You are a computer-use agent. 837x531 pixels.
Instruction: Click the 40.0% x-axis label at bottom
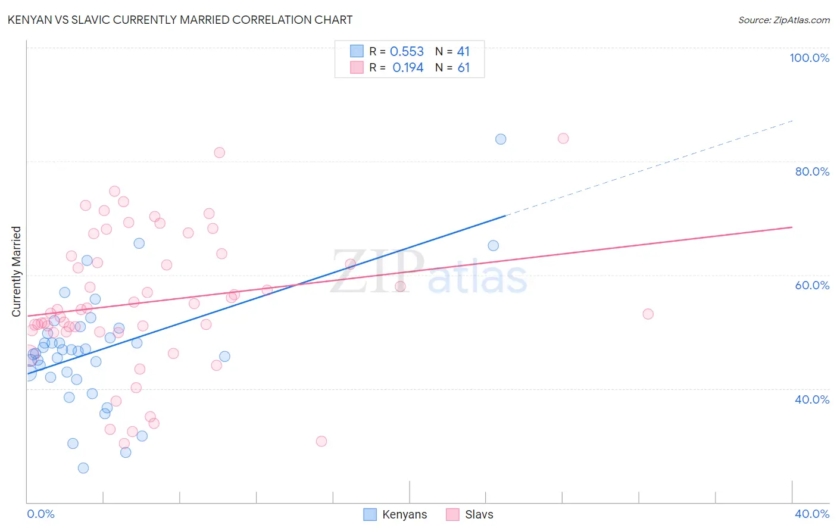812,514
